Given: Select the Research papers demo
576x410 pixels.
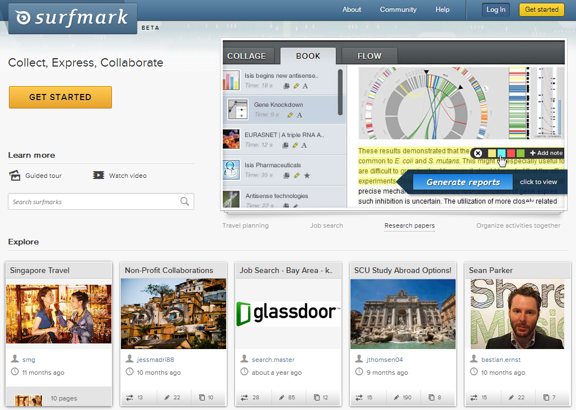Looking at the screenshot, I should 410,225.
